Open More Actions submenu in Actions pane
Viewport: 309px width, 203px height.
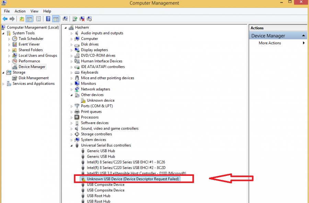270,43
